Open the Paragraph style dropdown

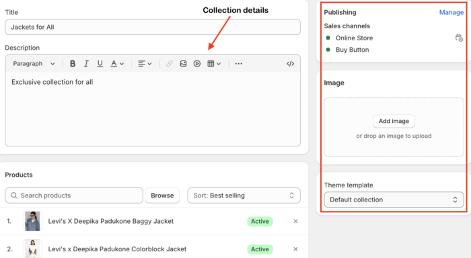click(x=34, y=64)
